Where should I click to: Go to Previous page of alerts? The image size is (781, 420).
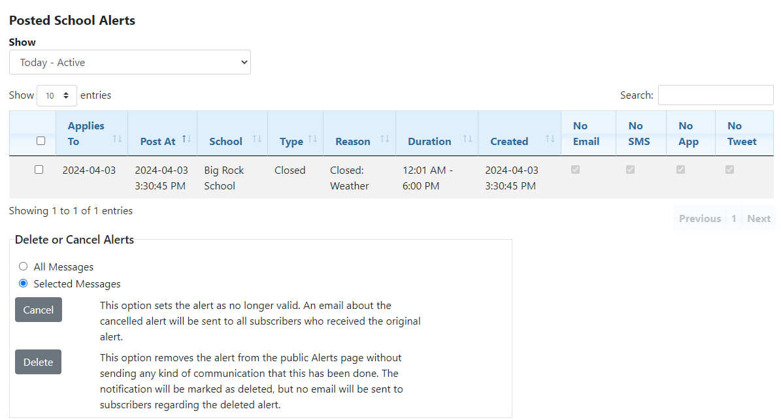click(699, 219)
